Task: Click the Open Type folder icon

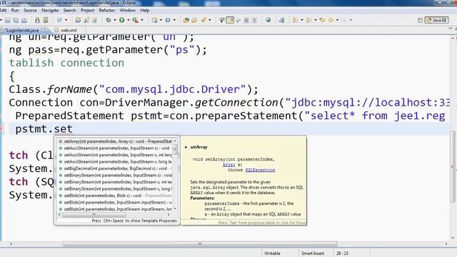Action: (186, 20)
